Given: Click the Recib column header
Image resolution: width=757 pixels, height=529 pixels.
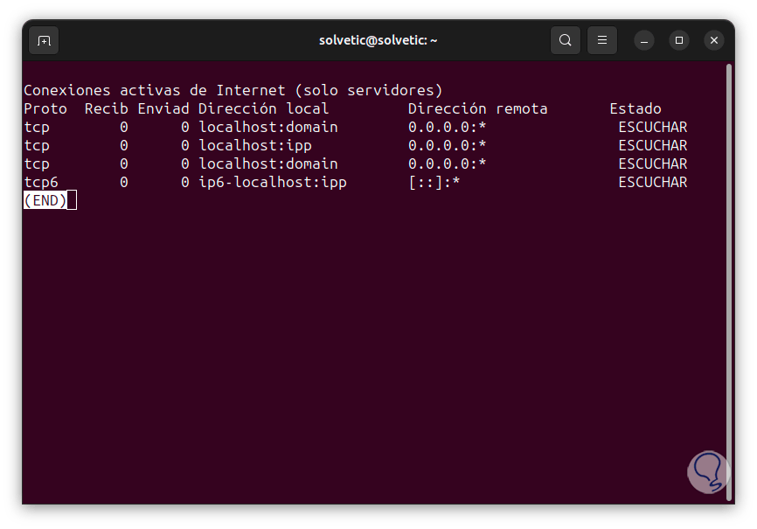Looking at the screenshot, I should [106, 108].
